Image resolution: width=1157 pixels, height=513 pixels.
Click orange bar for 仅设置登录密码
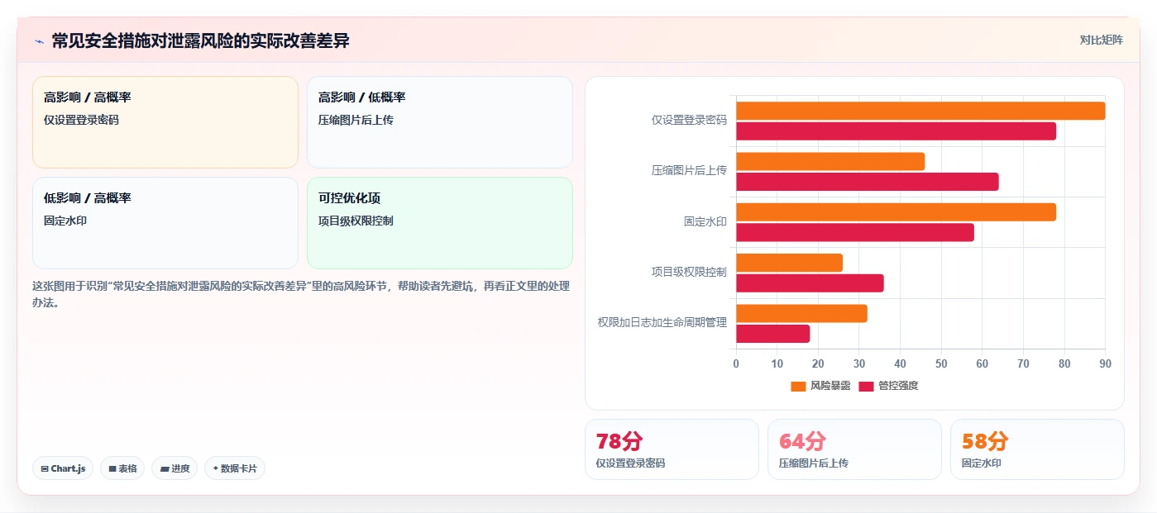tap(920, 111)
